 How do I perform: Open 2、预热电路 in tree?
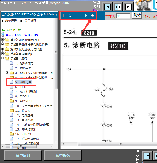(x=23, y=68)
